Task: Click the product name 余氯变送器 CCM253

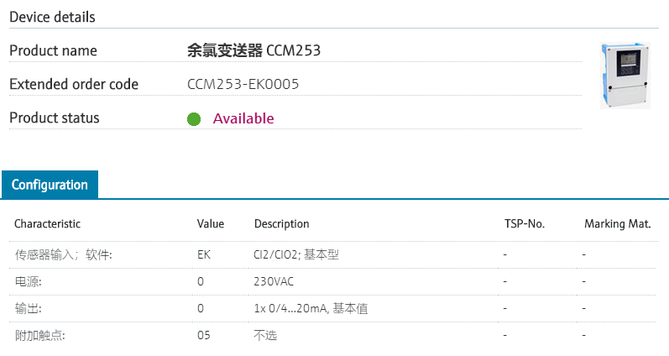Action: (x=253, y=50)
